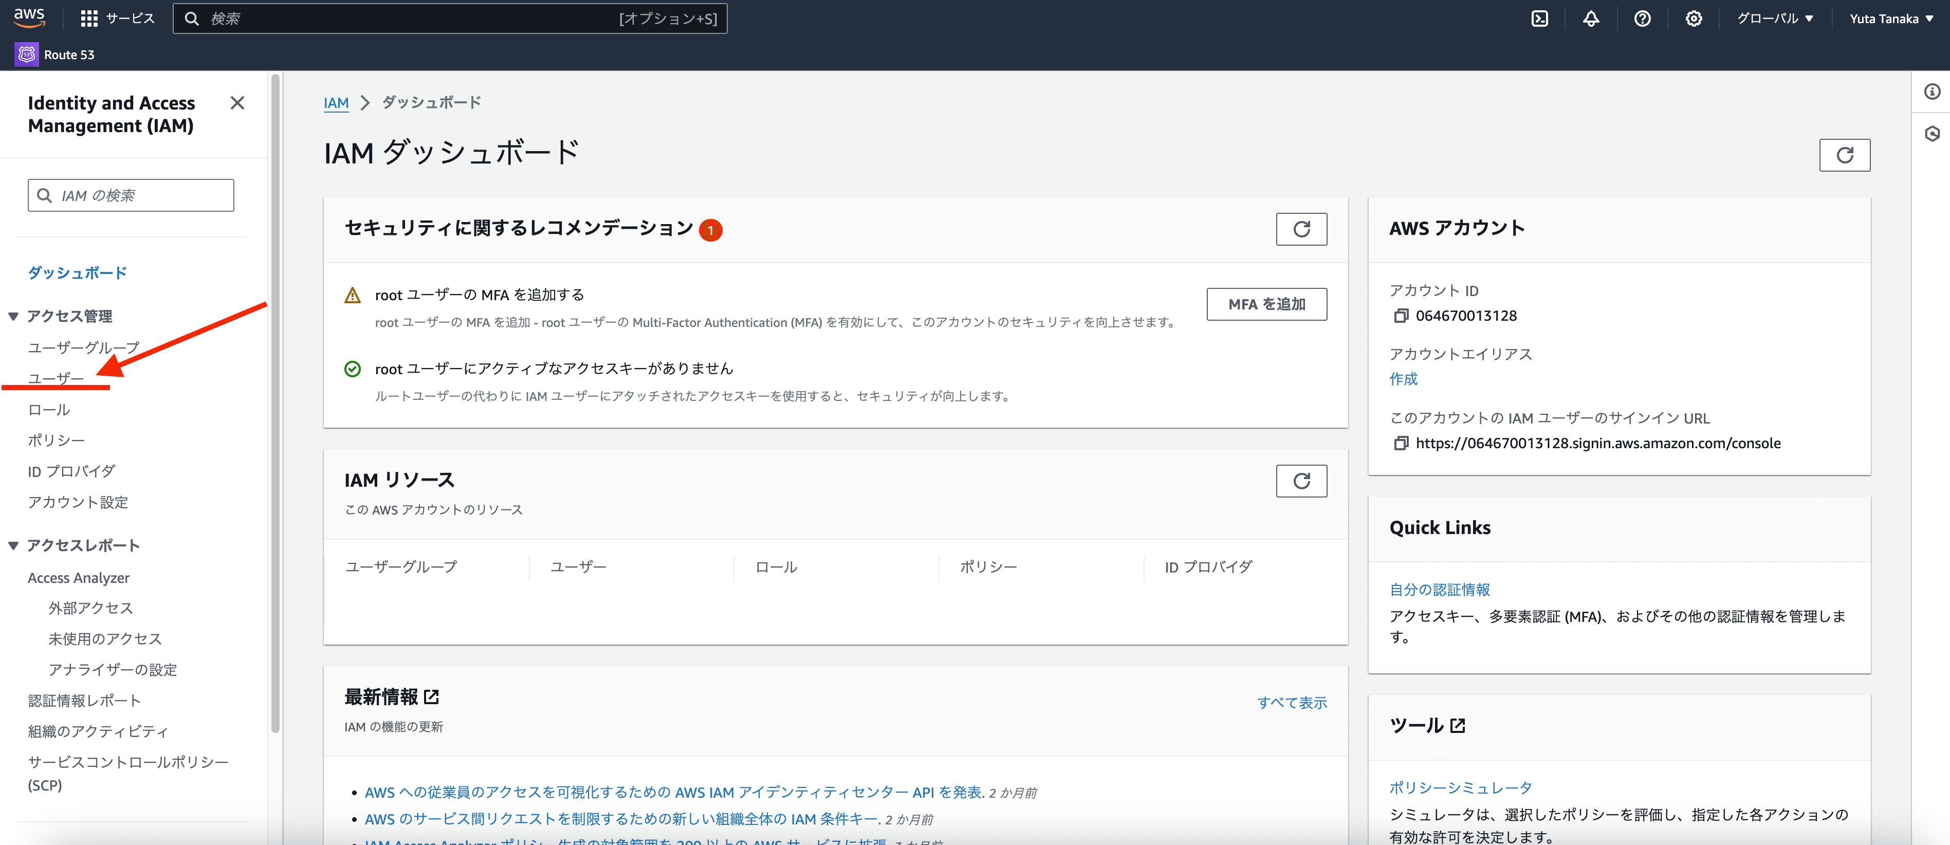Open the settings gear icon
This screenshot has height=845, width=1950.
[x=1694, y=18]
